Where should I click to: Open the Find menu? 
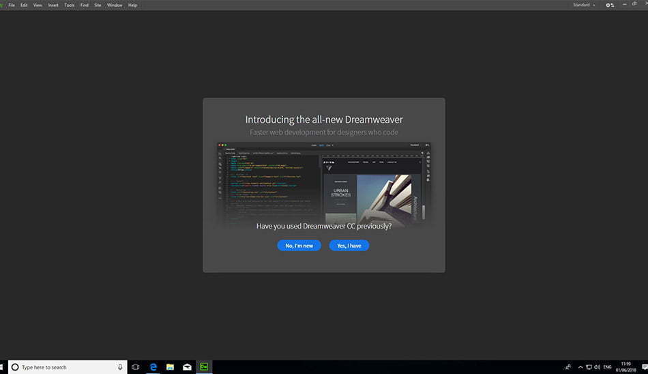coord(85,5)
